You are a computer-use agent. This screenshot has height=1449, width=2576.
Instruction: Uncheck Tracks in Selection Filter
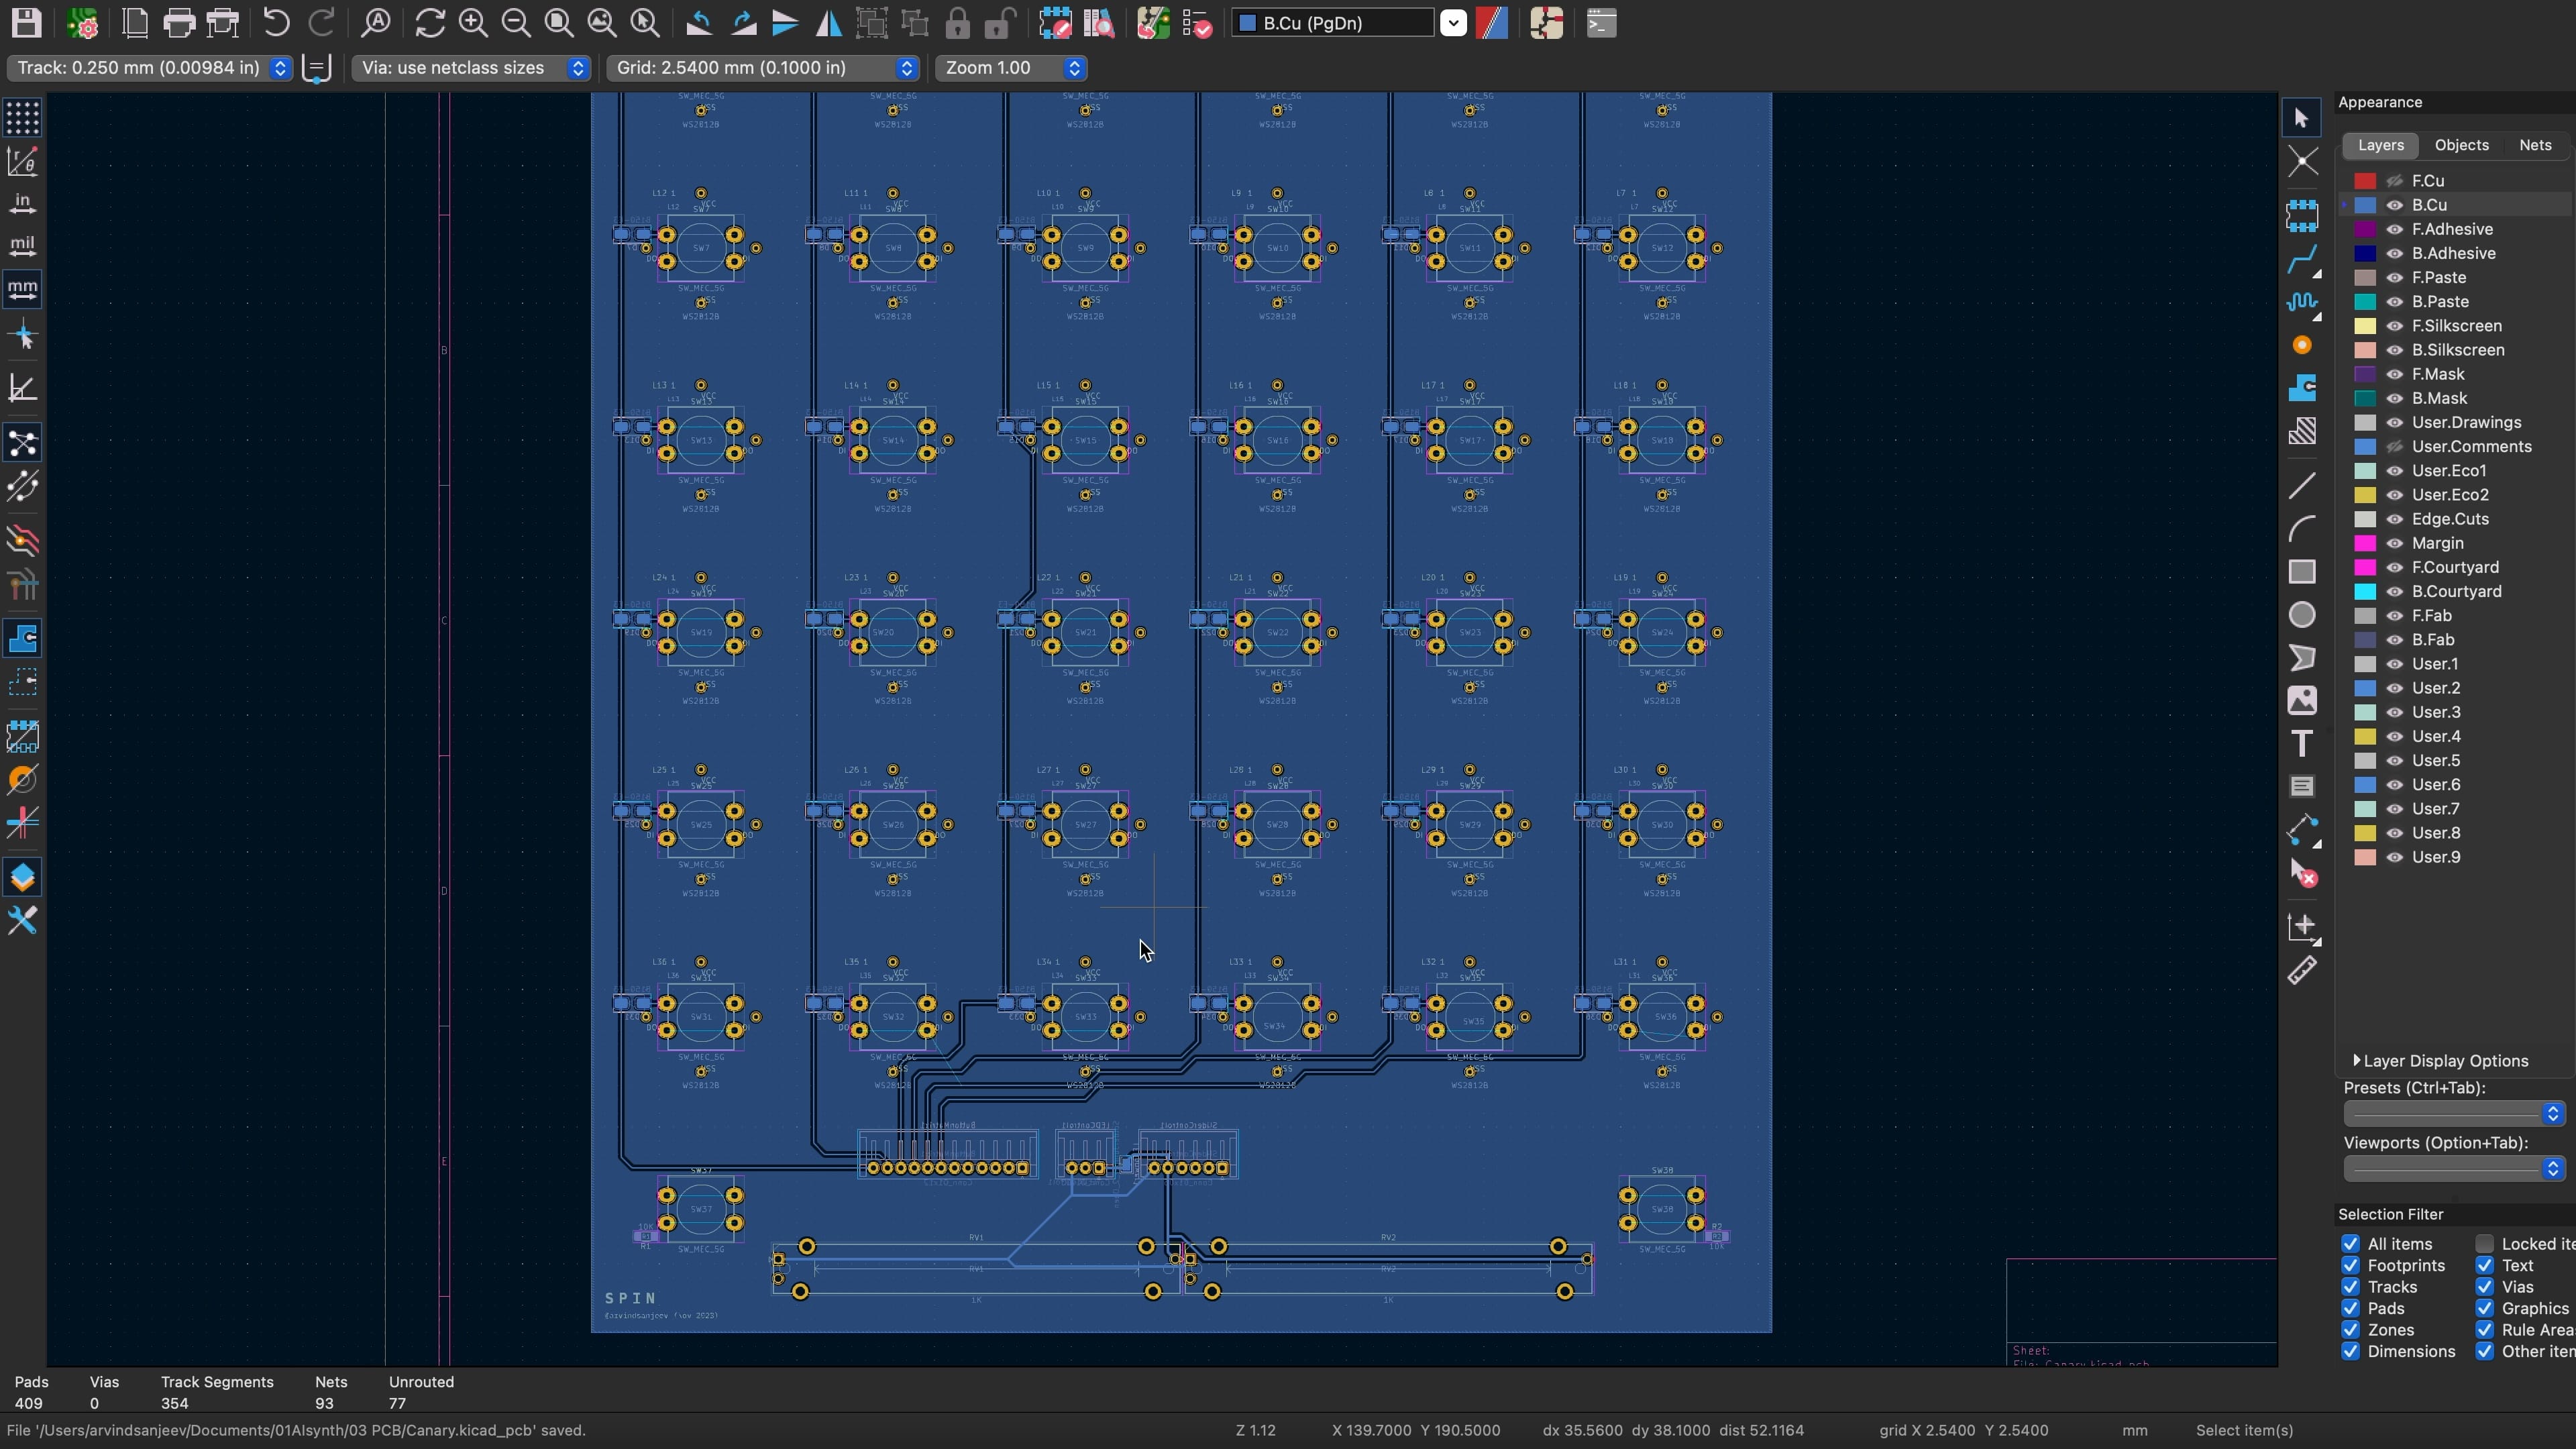(x=2351, y=1287)
